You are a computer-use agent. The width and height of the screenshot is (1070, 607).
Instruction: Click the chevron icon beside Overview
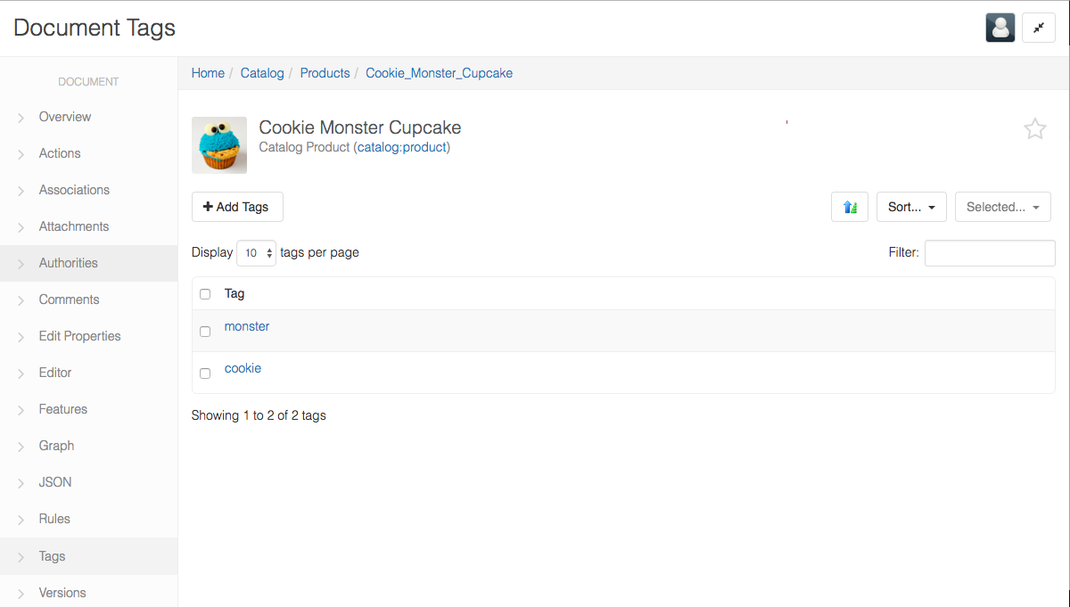tap(21, 118)
